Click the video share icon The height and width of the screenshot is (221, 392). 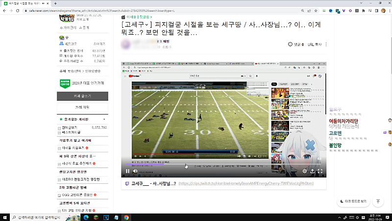tap(312, 171)
